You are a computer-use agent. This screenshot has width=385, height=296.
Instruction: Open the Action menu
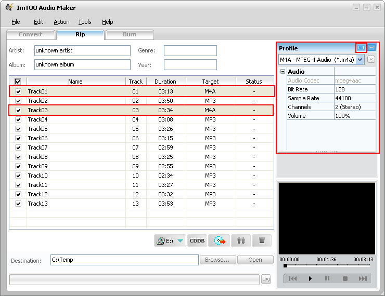(x=61, y=22)
